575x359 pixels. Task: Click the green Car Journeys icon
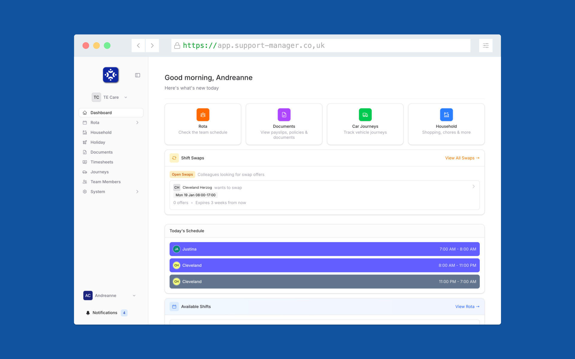tap(365, 115)
